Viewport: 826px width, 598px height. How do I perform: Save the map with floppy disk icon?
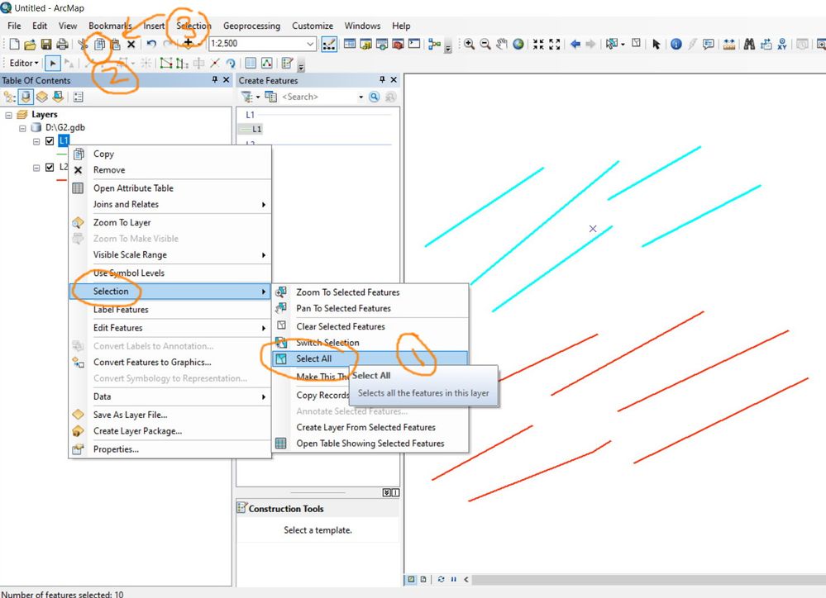coord(46,45)
